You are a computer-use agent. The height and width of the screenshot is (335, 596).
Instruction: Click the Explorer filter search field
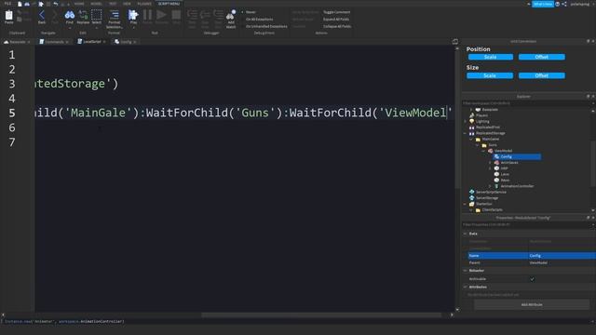point(526,103)
